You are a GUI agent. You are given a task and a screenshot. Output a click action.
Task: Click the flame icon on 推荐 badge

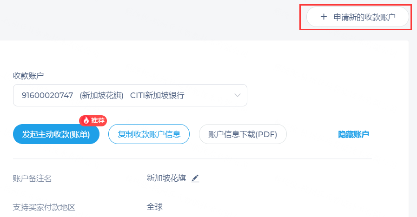click(86, 121)
